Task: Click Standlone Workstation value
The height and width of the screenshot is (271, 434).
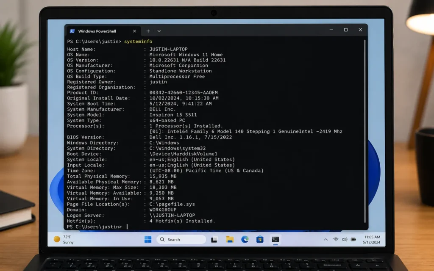Action: coord(181,71)
